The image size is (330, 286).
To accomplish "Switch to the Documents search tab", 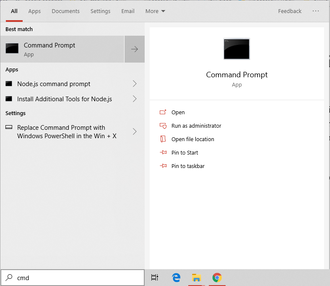I will point(66,11).
